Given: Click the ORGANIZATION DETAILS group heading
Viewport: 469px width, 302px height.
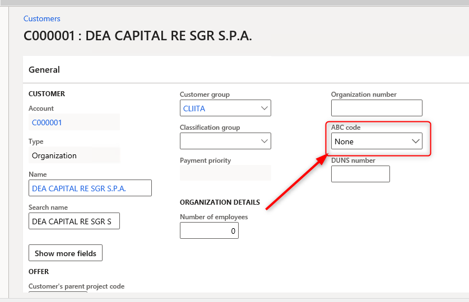Looking at the screenshot, I should [220, 202].
